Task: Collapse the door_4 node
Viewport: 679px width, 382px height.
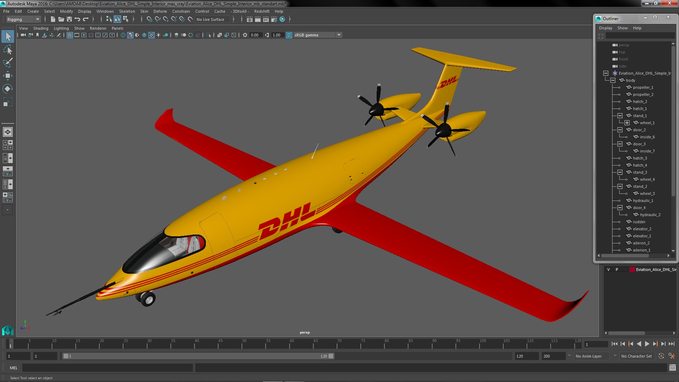Action: pos(620,208)
